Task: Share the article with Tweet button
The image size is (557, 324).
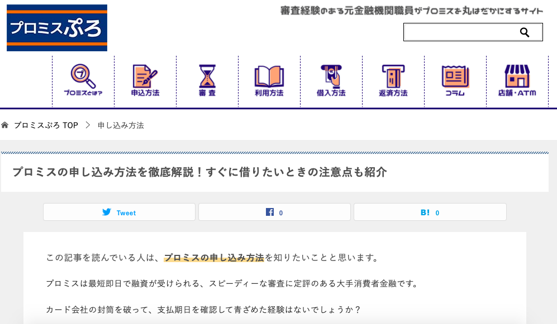Action: coord(120,212)
